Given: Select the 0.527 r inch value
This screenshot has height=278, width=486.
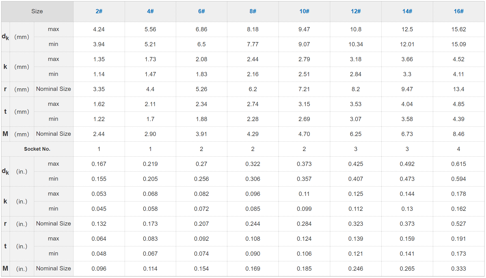Looking at the screenshot, I should pos(459,224).
